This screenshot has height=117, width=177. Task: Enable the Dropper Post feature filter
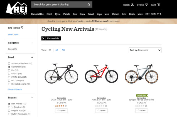pyautogui.click(x=9, y=111)
